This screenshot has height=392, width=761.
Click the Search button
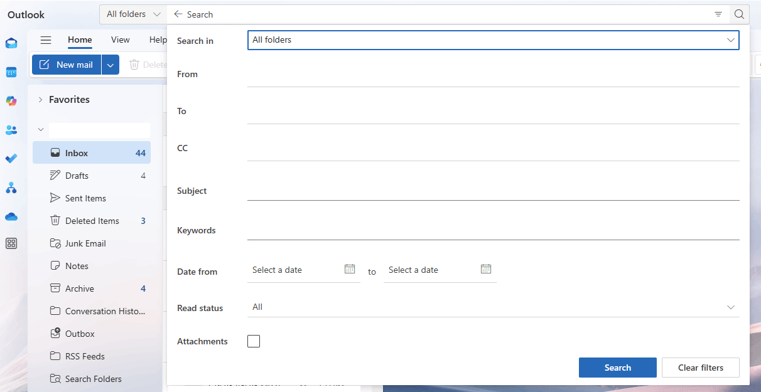point(617,368)
